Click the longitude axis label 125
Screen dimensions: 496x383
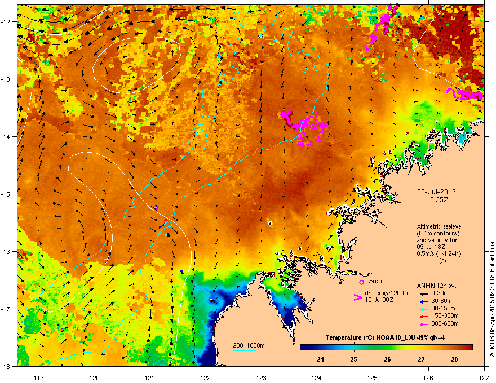[x=373, y=378]
